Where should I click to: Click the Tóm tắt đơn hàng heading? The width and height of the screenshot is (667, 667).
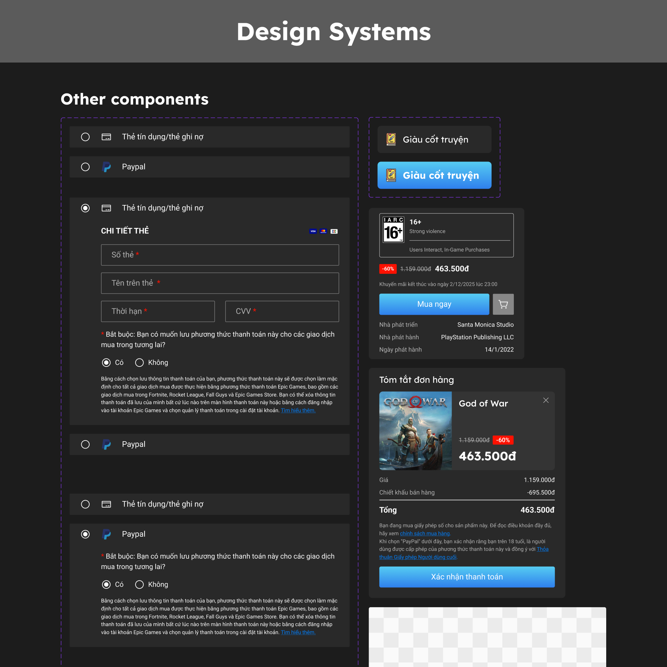pyautogui.click(x=417, y=380)
